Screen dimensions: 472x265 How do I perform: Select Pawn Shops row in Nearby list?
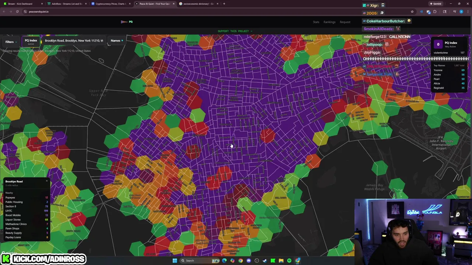coord(27,229)
